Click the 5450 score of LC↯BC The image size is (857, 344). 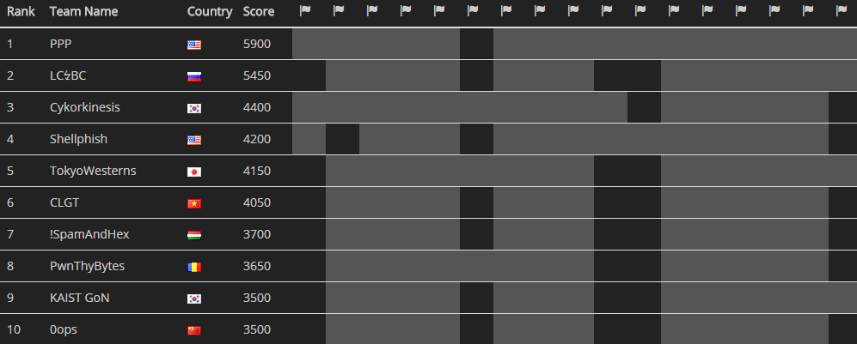(x=257, y=75)
